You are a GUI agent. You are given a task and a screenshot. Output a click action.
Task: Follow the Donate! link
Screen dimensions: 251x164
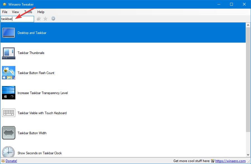(x=11, y=161)
